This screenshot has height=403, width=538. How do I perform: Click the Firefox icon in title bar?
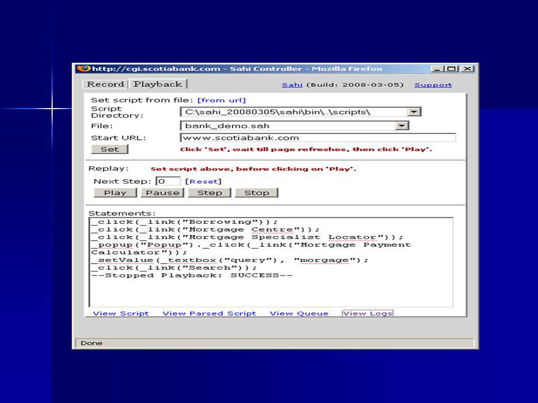click(x=84, y=68)
